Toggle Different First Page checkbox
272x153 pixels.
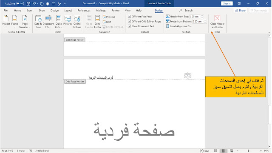[129, 17]
